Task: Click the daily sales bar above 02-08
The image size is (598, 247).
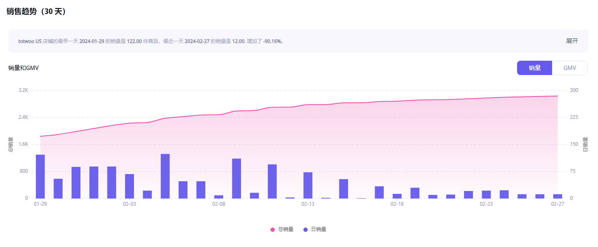Action: [219, 196]
